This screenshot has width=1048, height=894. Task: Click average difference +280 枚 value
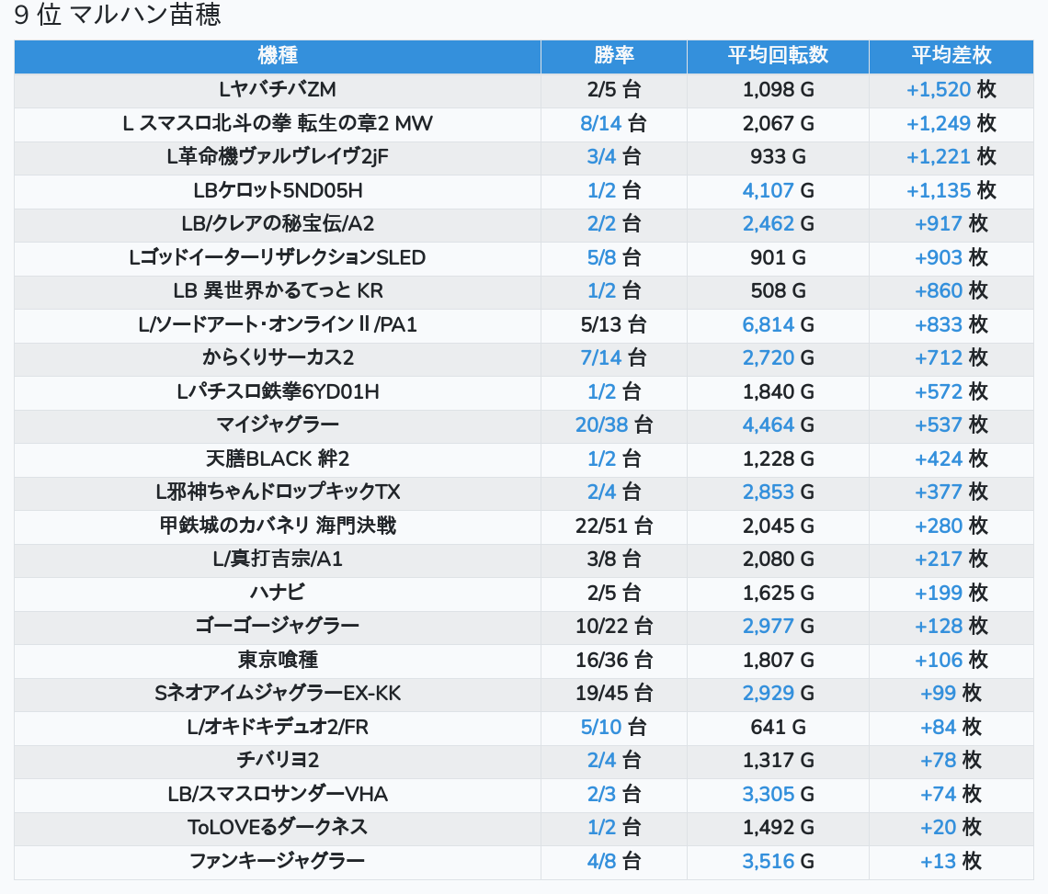tap(951, 526)
